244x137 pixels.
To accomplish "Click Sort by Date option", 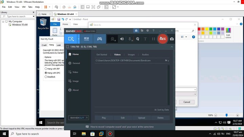I will pos(162,110).
